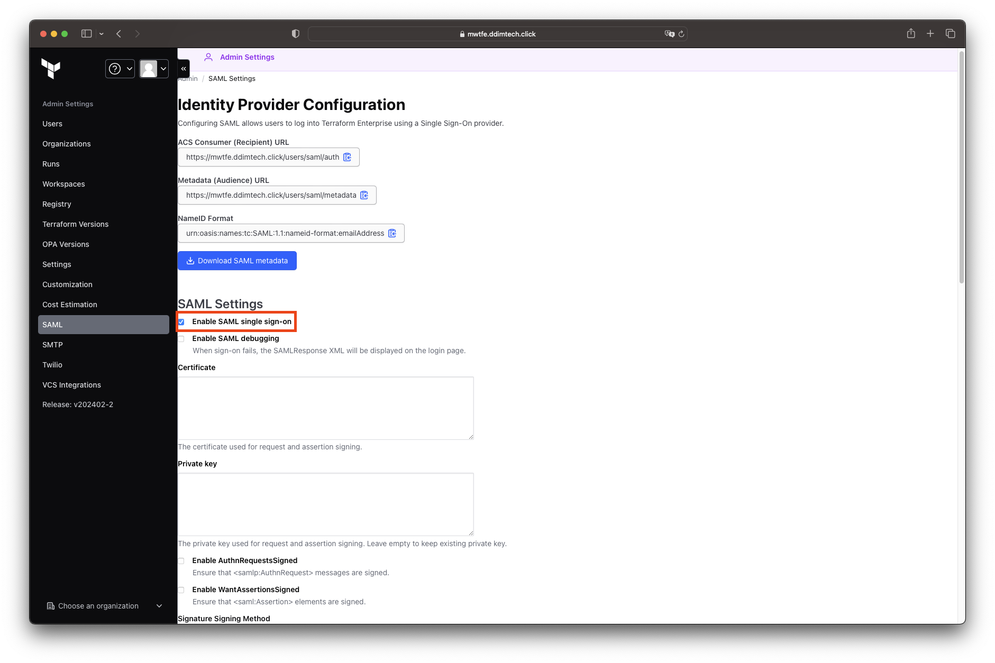The height and width of the screenshot is (663, 995).
Task: Click into the Certificate text area
Action: pyautogui.click(x=326, y=408)
